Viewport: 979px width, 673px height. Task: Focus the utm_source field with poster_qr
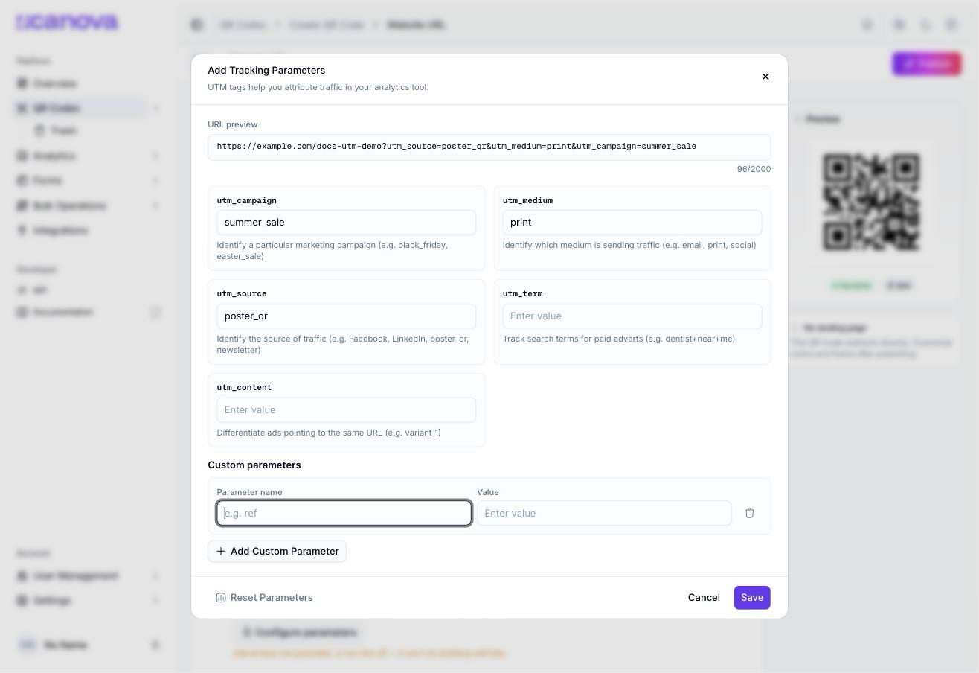pos(347,316)
